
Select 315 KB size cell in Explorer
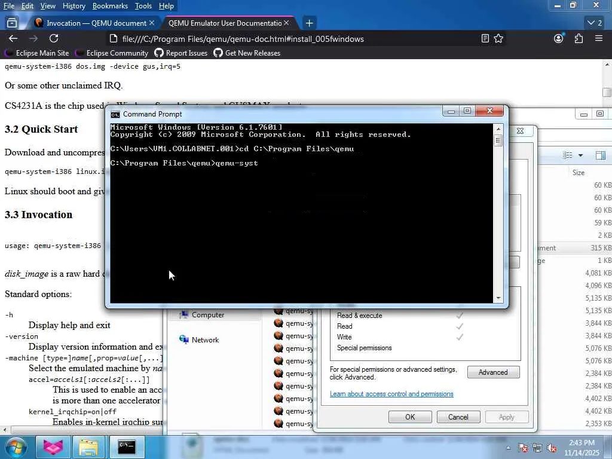[x=601, y=248]
